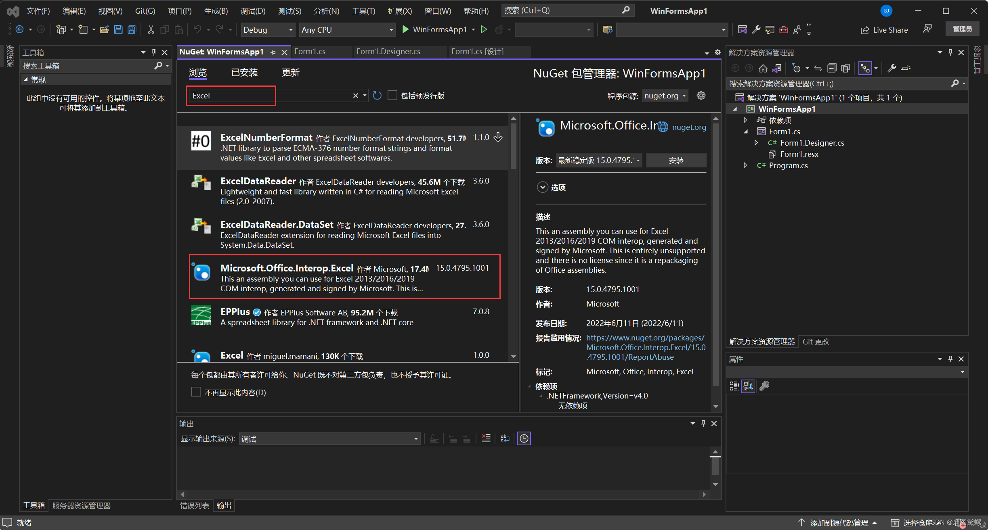Click the Install package button

coord(676,160)
